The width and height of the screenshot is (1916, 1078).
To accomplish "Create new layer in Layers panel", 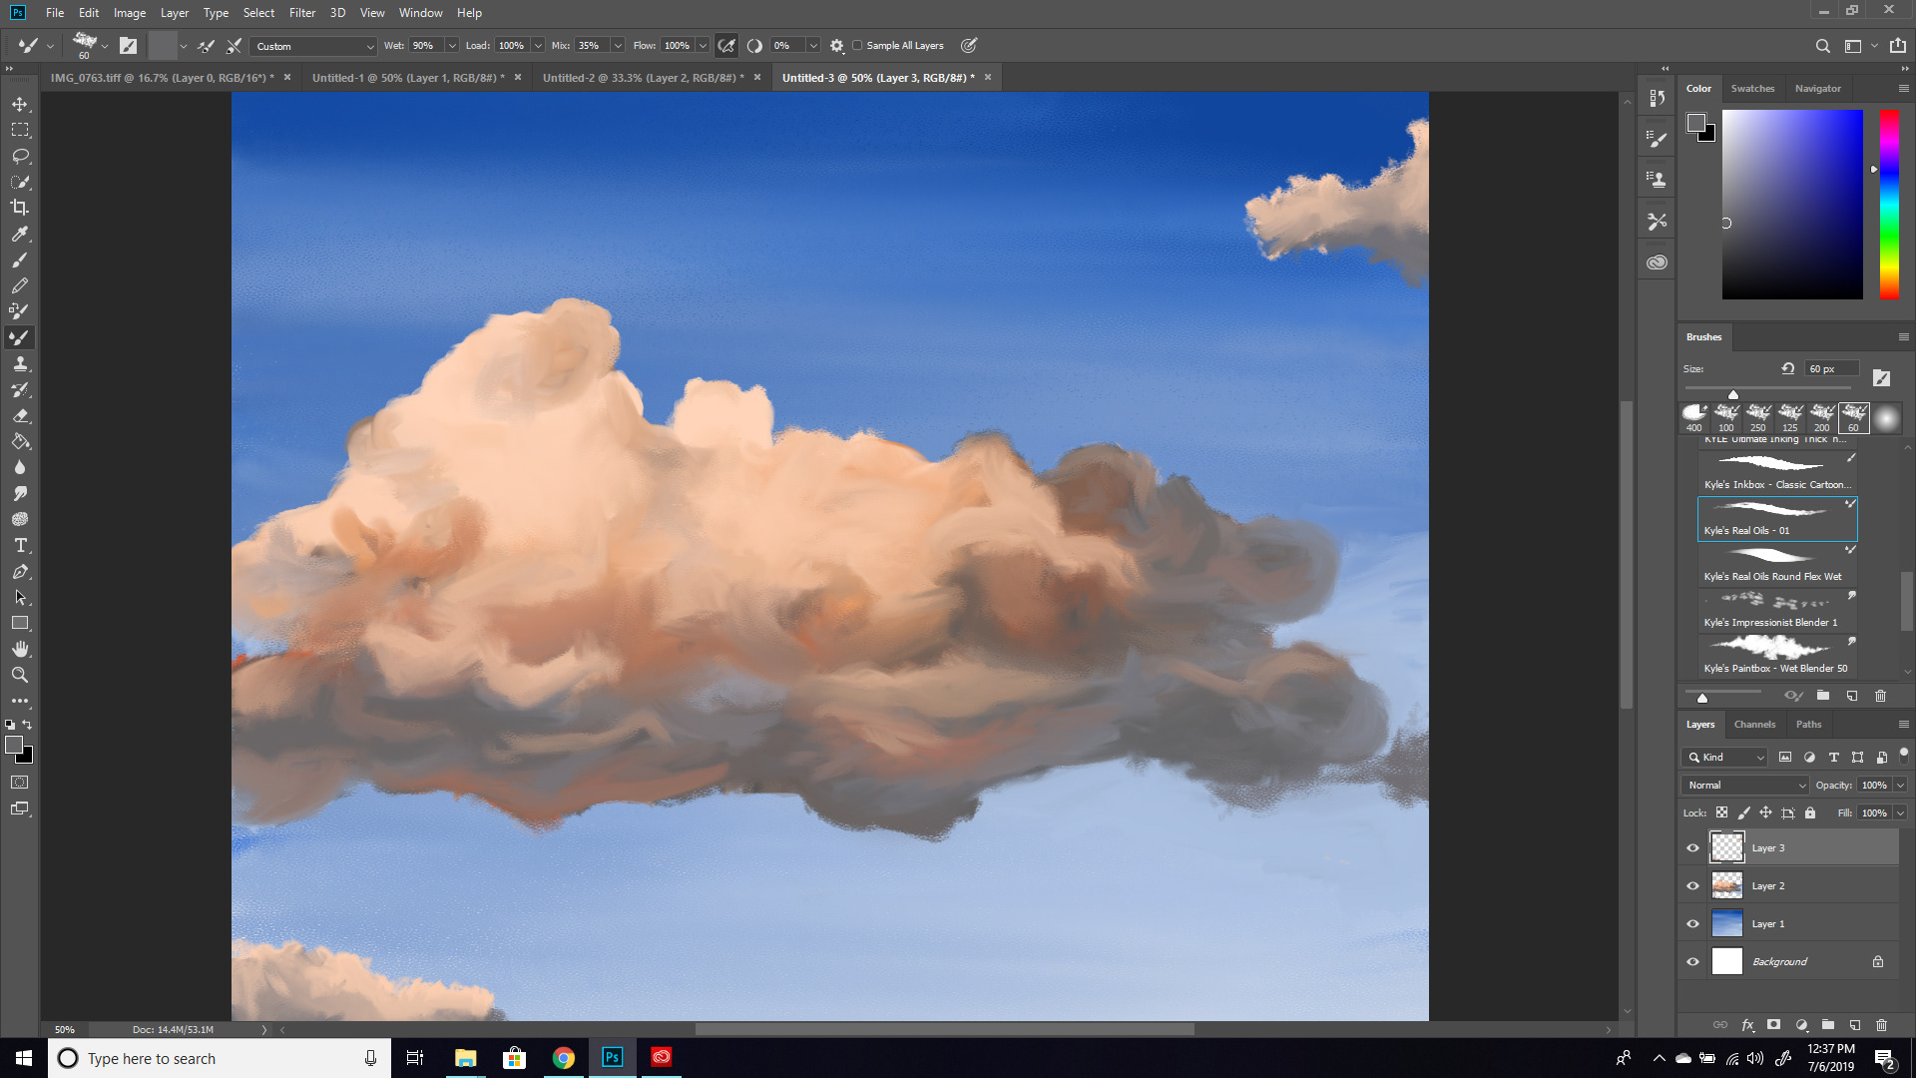I will [x=1855, y=1025].
